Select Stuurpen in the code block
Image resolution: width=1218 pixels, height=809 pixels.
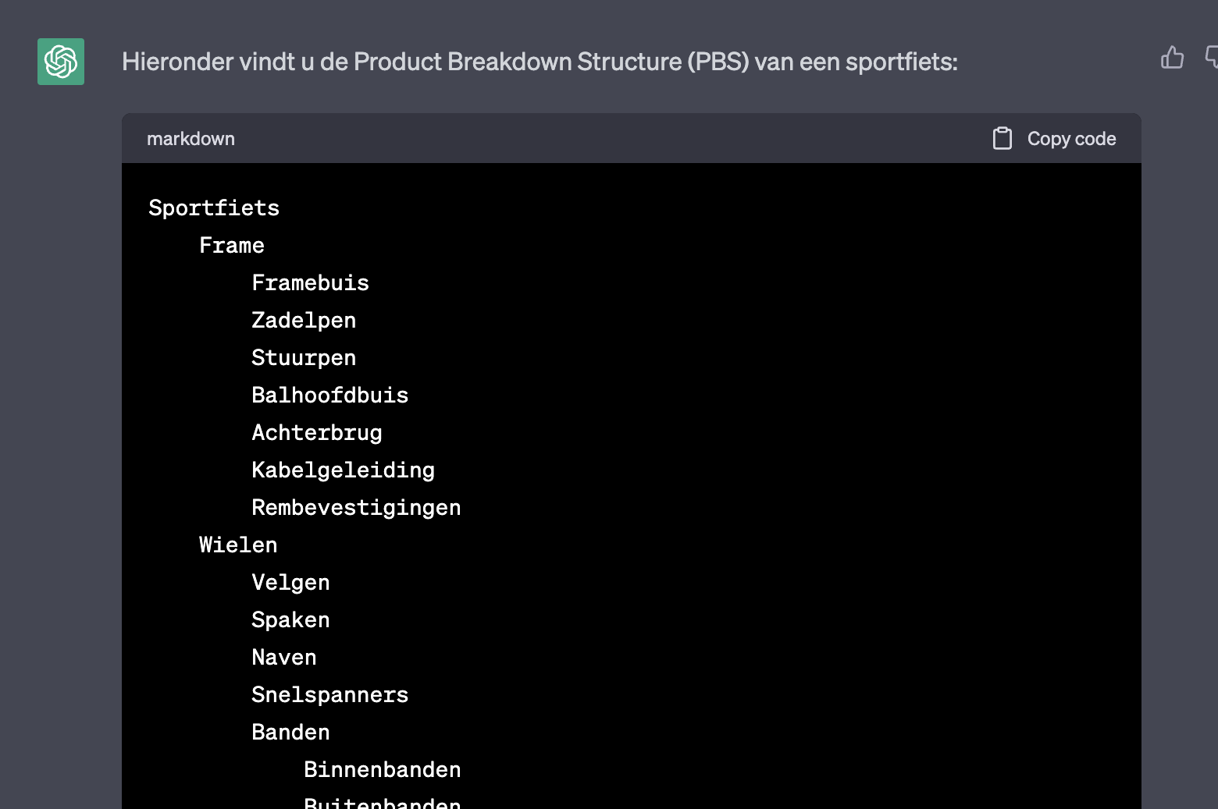[303, 357]
